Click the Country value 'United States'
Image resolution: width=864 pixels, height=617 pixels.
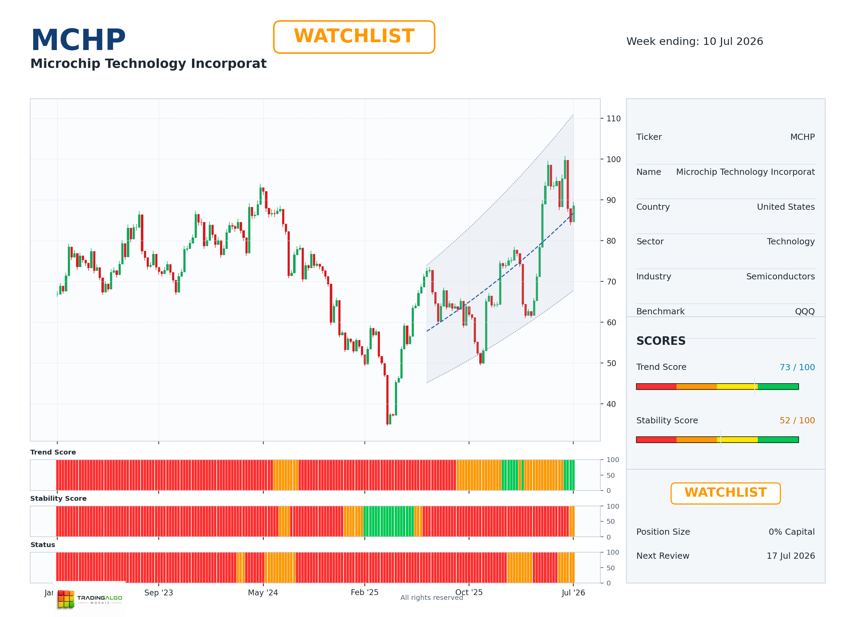pyautogui.click(x=786, y=207)
